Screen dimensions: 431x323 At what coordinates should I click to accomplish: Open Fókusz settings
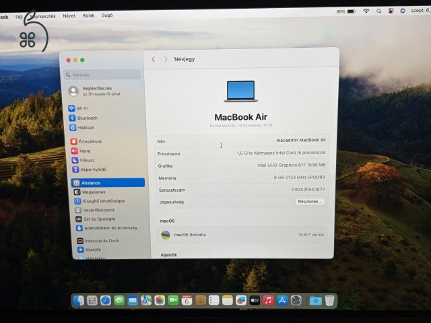point(84,160)
